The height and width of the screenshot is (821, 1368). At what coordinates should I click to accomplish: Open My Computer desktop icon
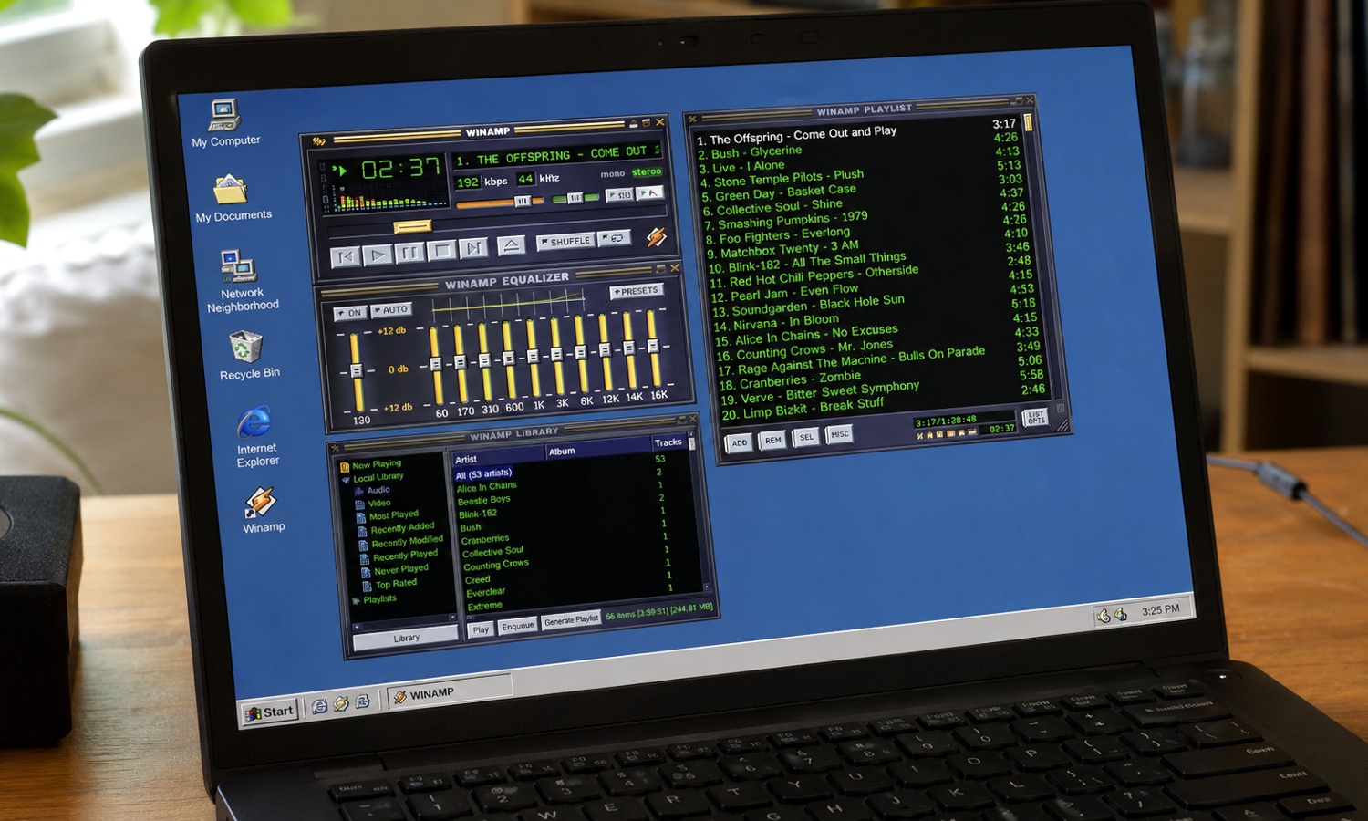(224, 123)
